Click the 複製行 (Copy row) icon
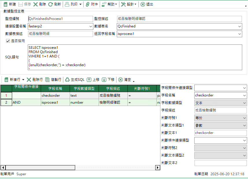The height and width of the screenshot is (179, 248). tap(47, 80)
